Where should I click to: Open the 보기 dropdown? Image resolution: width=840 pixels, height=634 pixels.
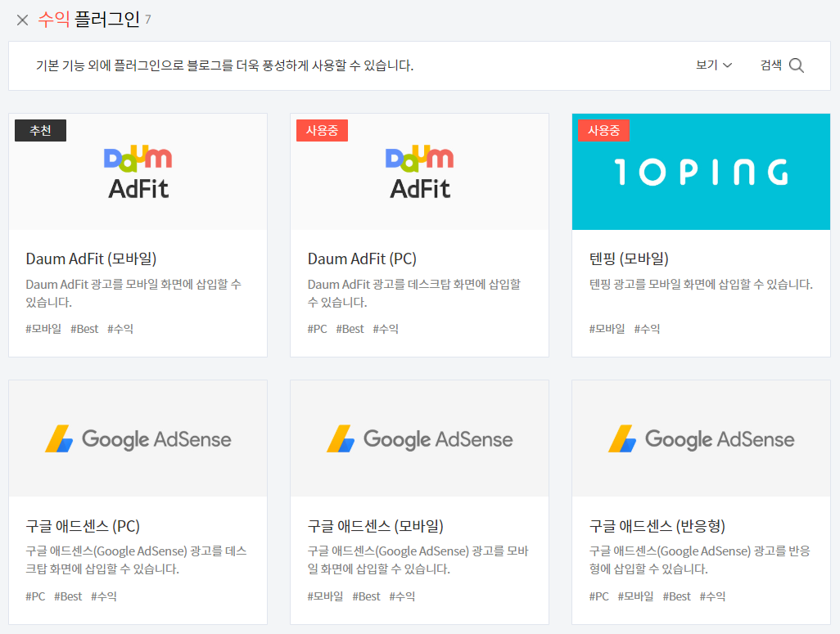point(714,65)
